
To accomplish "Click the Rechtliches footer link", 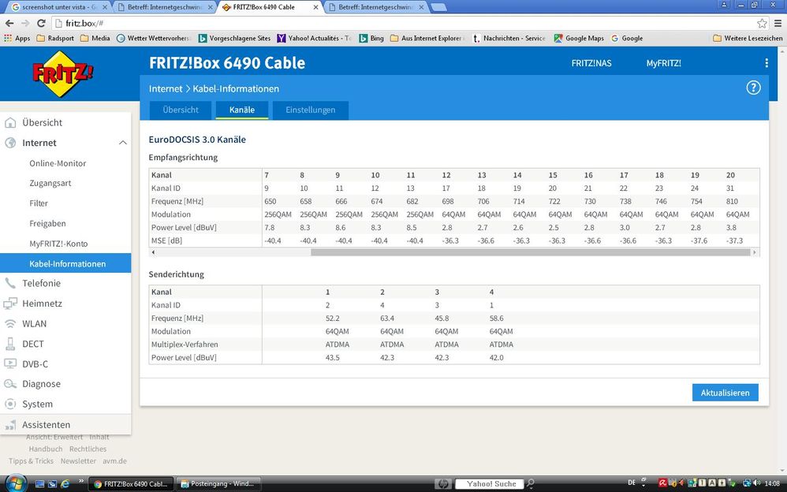I will [x=88, y=449].
